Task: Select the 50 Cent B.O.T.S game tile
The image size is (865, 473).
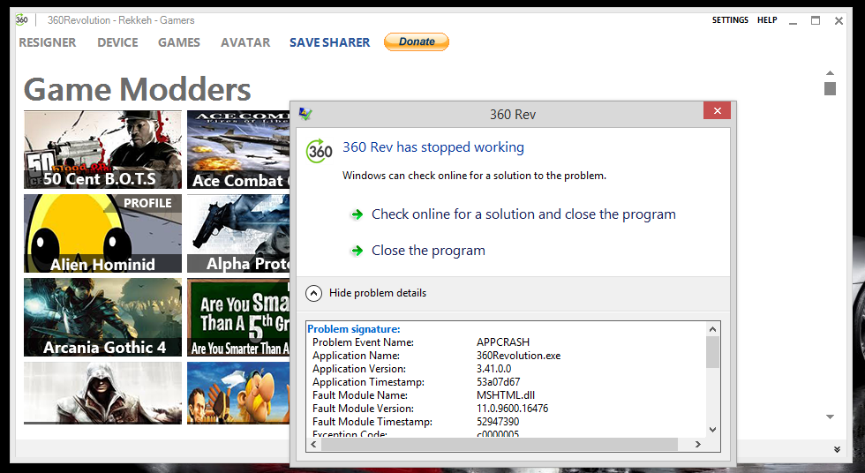Action: [102, 150]
